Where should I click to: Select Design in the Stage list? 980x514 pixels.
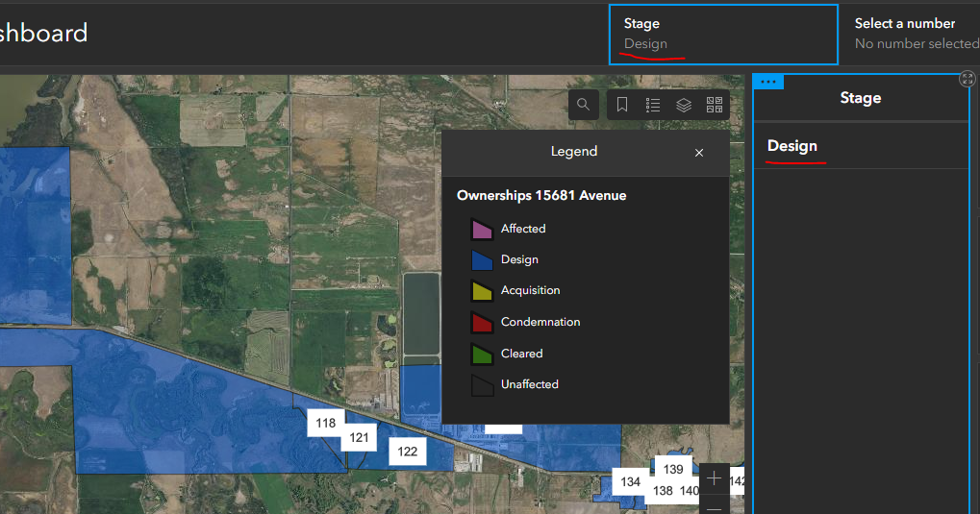pyautogui.click(x=861, y=146)
